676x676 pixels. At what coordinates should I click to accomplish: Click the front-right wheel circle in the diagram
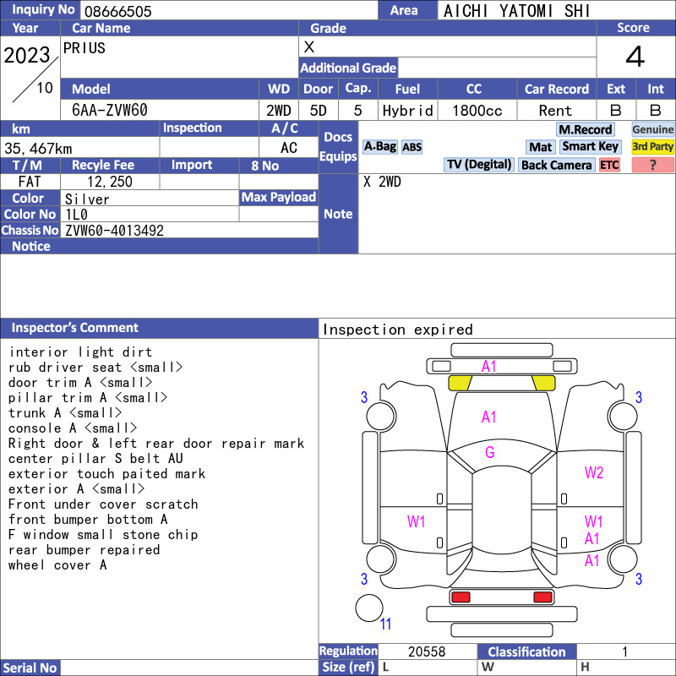click(x=622, y=416)
